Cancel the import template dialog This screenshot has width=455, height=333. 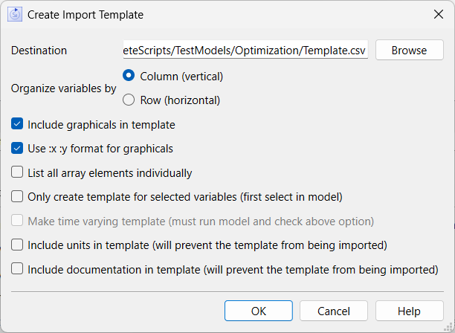334,311
